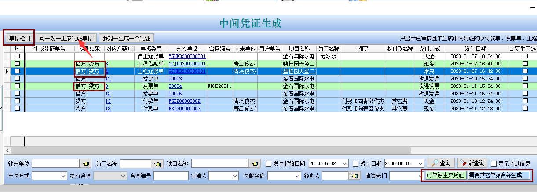Check 需要手工 box in the 12:18:00 row

point(525,109)
